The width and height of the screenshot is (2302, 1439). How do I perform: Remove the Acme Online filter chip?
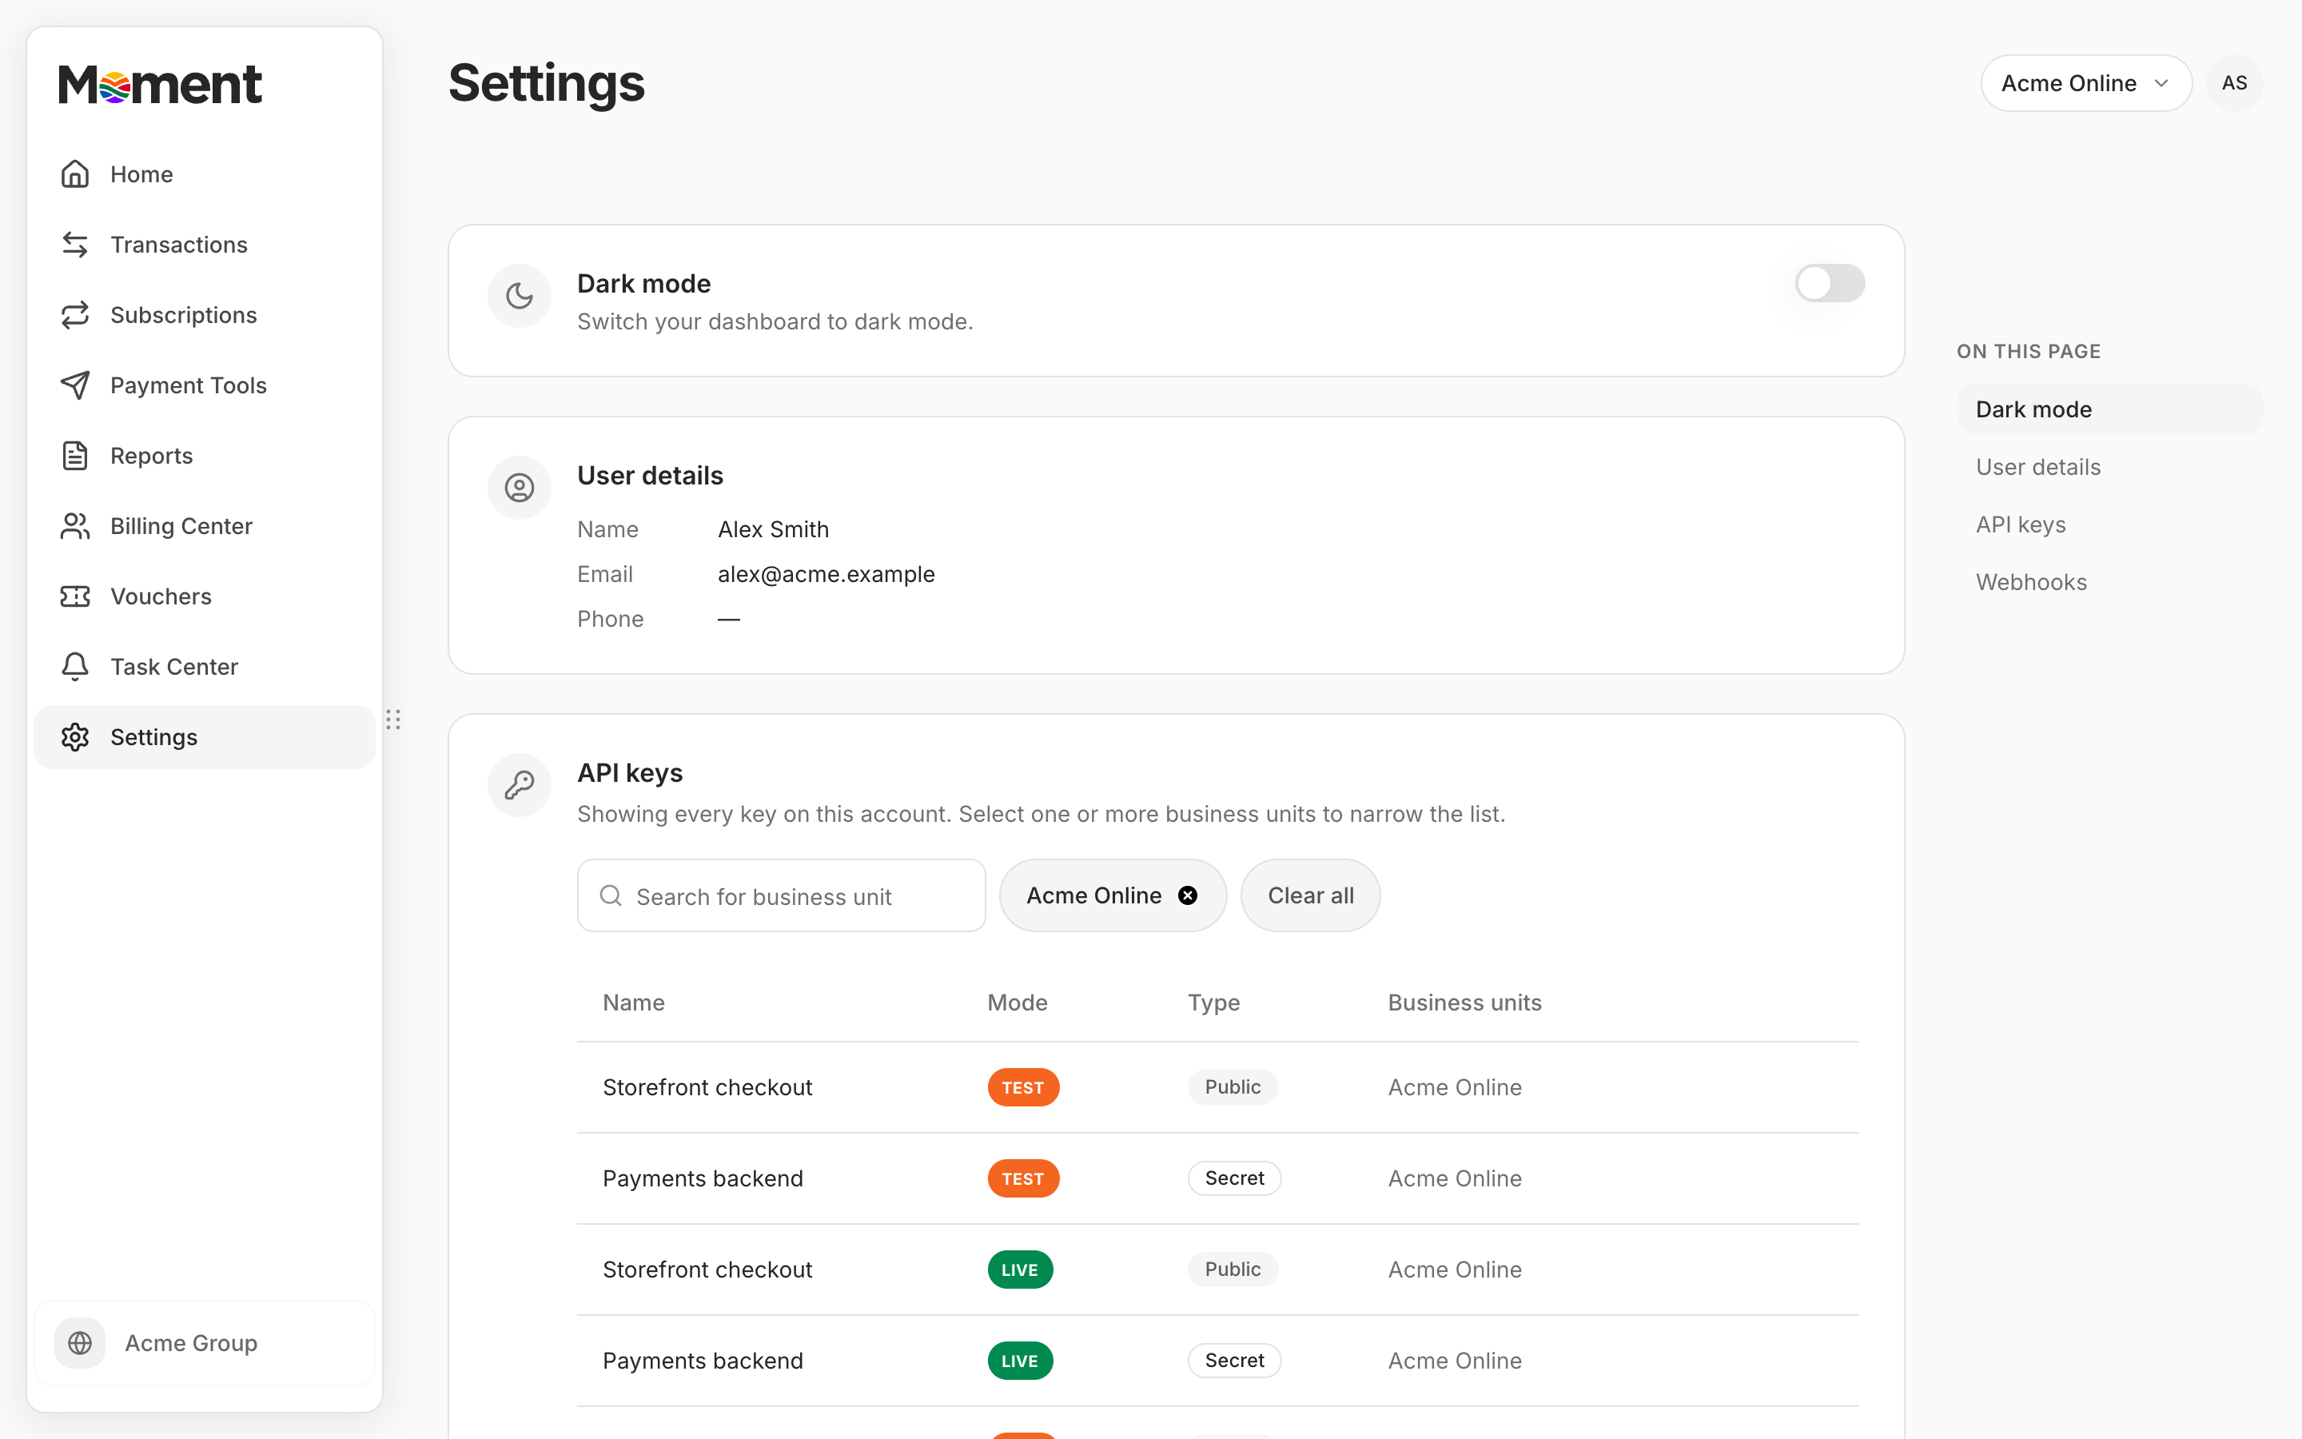pos(1188,895)
